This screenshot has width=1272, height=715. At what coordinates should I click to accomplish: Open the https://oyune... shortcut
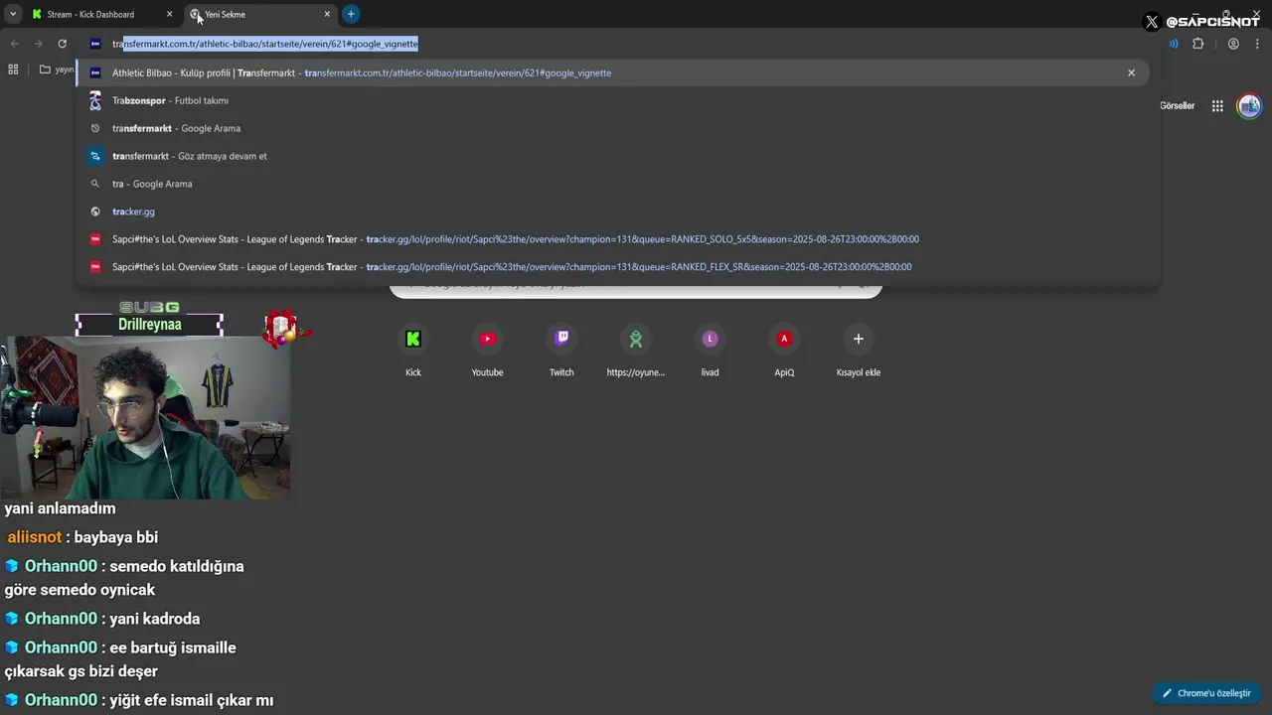636,352
